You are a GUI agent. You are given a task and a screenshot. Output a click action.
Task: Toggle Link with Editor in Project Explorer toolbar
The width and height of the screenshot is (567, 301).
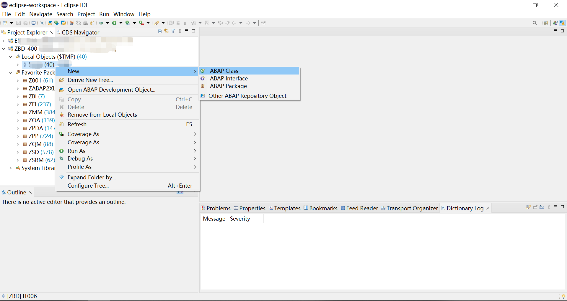click(166, 31)
